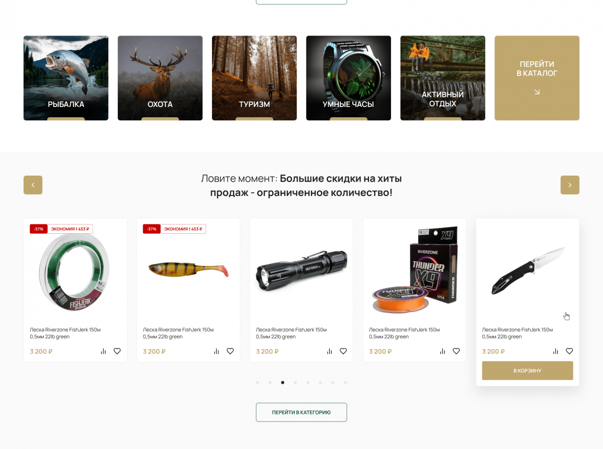Click the compare icon on the fishing lure card
This screenshot has width=603, height=449.
click(x=216, y=351)
